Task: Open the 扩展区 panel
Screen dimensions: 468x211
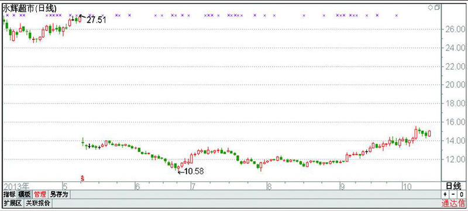Action: pos(13,203)
